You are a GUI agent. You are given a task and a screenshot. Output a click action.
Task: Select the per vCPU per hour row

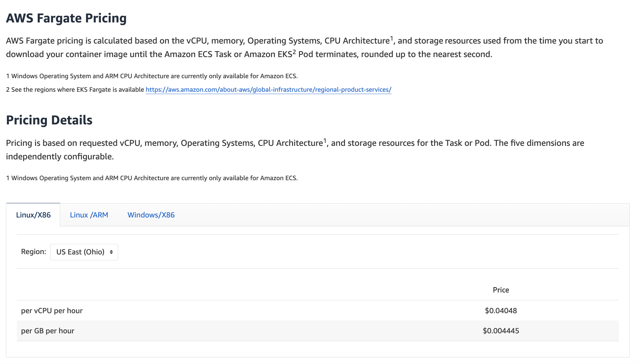[52, 311]
